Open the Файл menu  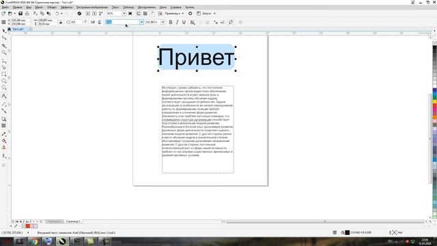5,8
